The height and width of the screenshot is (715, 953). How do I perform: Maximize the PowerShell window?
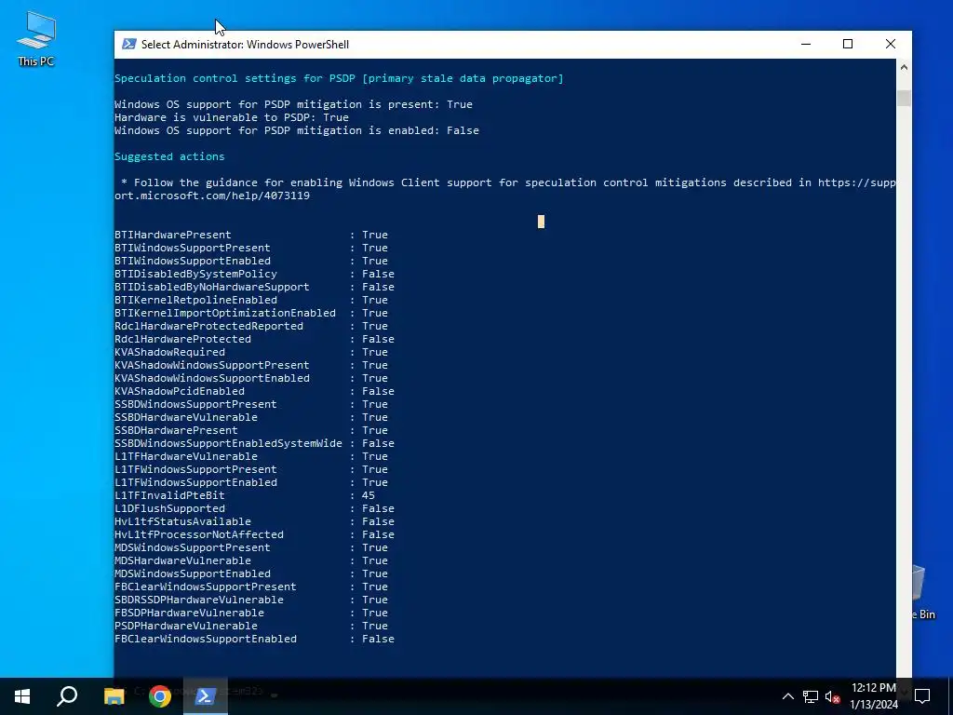[x=848, y=45]
